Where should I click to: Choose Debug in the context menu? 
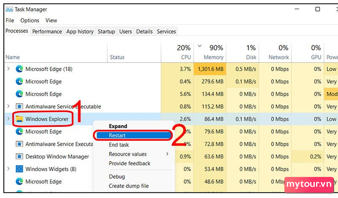coord(117,177)
